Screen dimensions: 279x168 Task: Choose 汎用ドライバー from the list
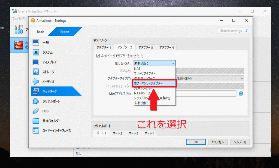click(x=154, y=88)
